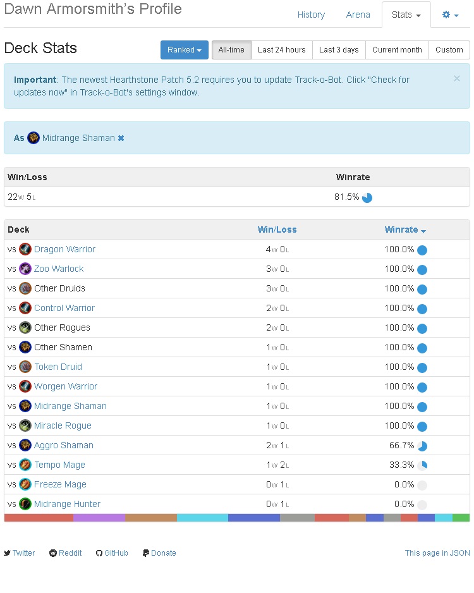Open the Arena tab
Viewport: 474px width, 593px height.
[358, 15]
